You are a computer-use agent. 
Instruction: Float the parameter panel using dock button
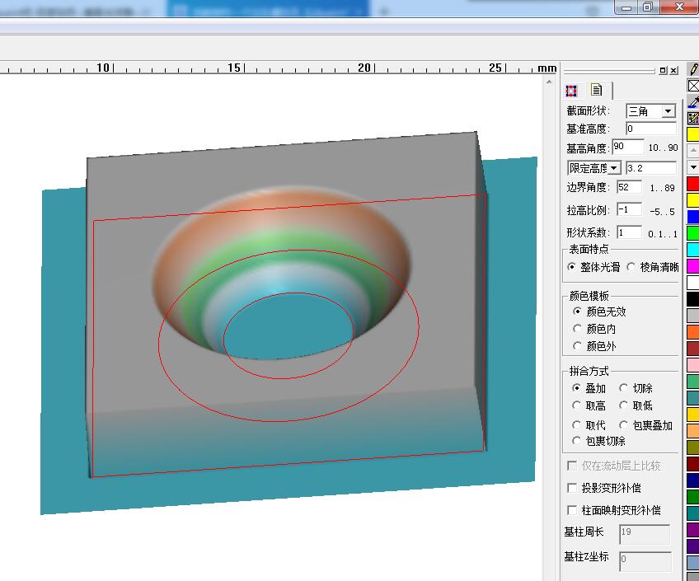pyautogui.click(x=663, y=70)
